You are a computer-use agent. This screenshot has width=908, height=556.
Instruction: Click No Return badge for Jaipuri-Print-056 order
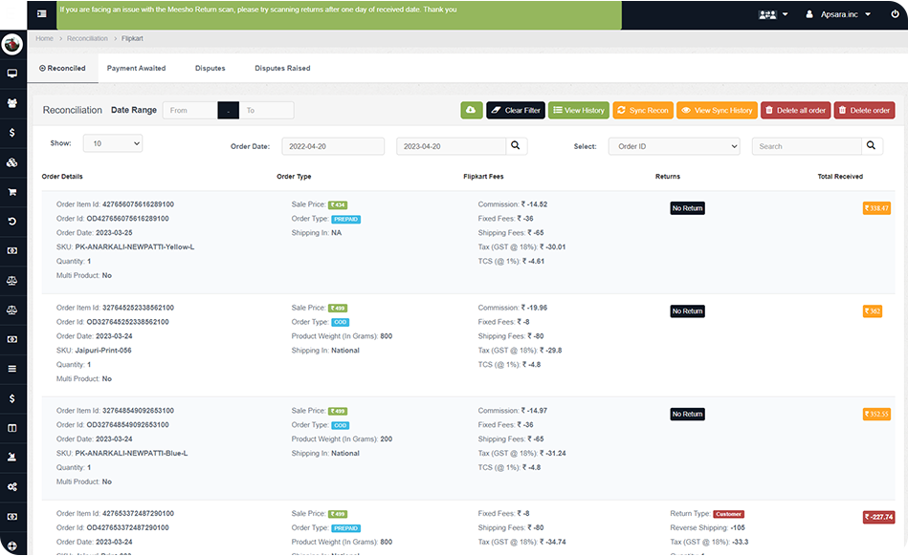coord(687,310)
